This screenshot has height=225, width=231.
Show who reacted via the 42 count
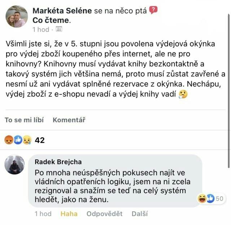pos(40,140)
